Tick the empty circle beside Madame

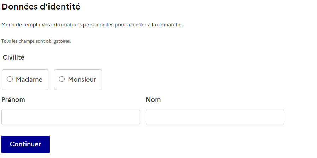point(10,79)
